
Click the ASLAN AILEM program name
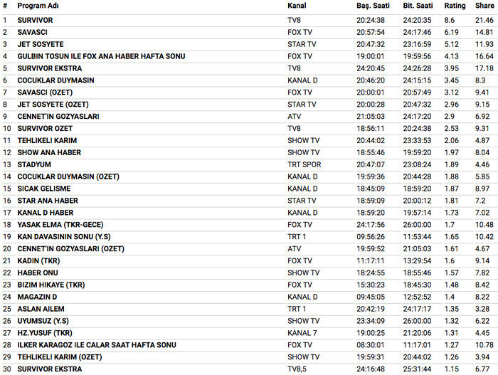41,309
